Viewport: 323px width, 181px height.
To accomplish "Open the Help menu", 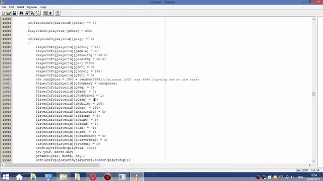I will pyautogui.click(x=43, y=7).
